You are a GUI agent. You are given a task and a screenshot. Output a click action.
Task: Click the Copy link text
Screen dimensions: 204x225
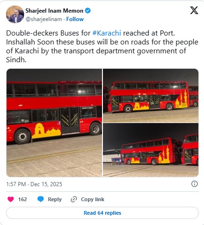coord(93,199)
